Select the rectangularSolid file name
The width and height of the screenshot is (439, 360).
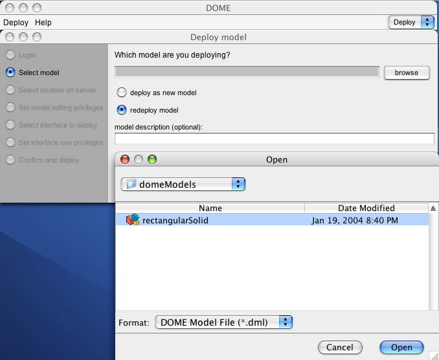coord(175,220)
